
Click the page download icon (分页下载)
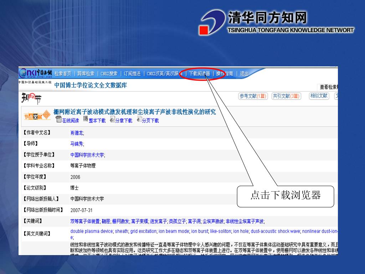point(139,119)
